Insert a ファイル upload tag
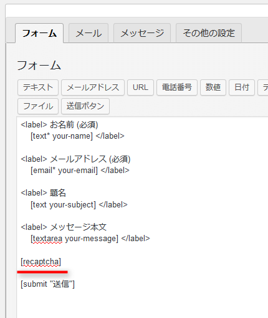 [38, 106]
